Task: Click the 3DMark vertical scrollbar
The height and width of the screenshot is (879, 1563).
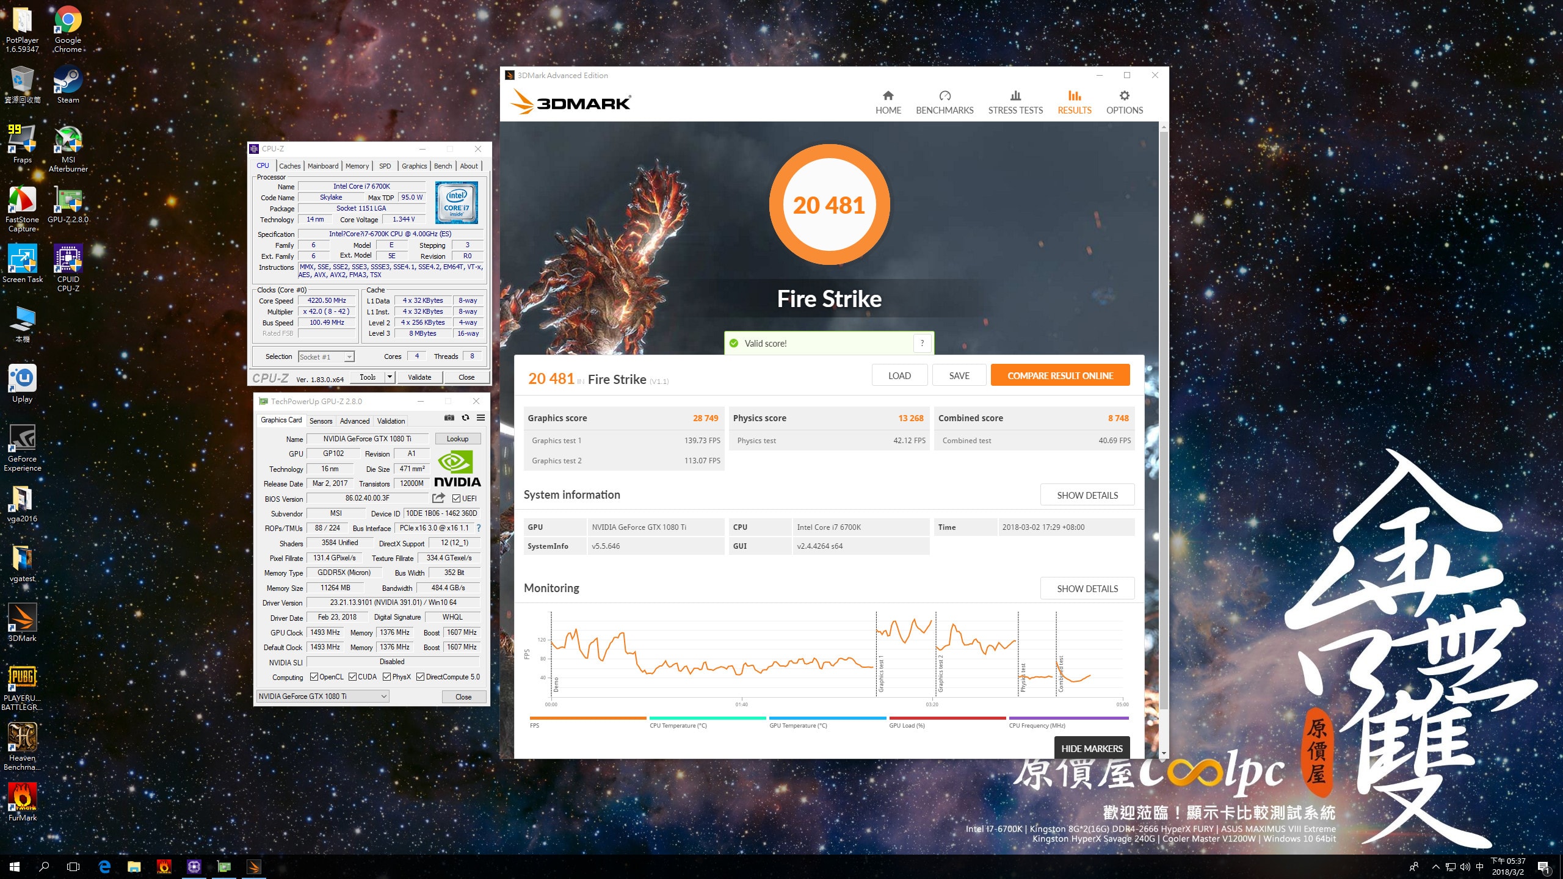Action: coord(1164,421)
